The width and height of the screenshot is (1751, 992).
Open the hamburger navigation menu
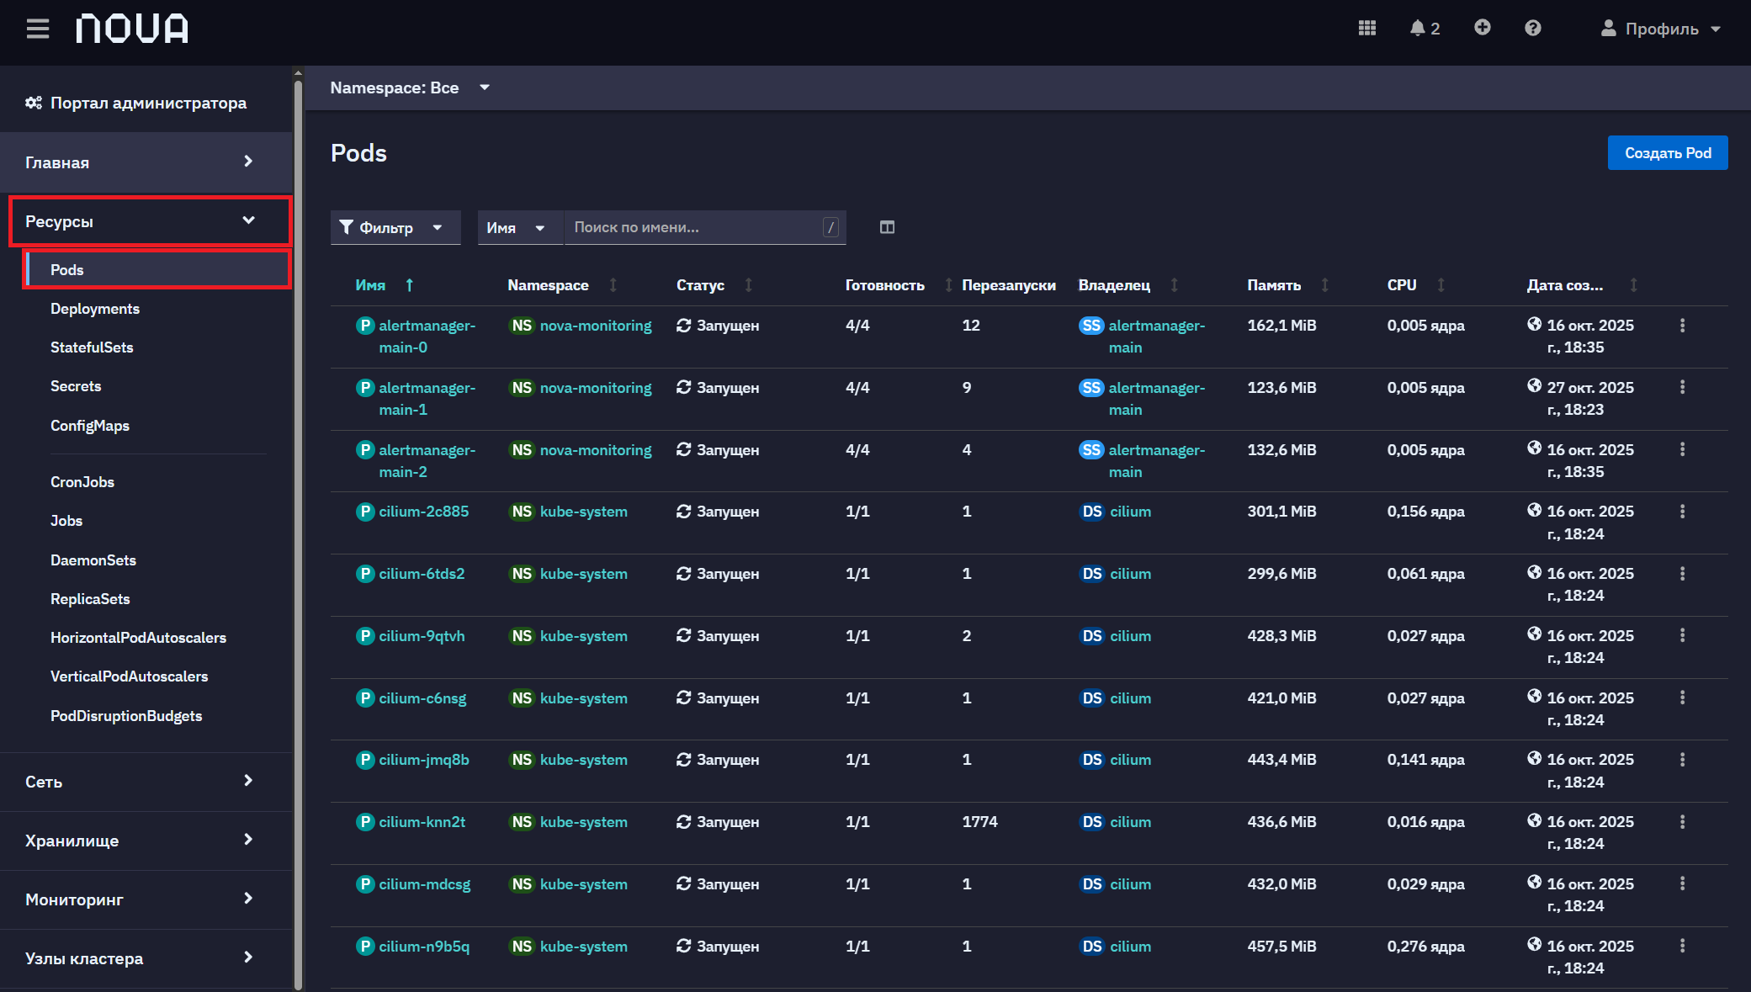(x=38, y=29)
